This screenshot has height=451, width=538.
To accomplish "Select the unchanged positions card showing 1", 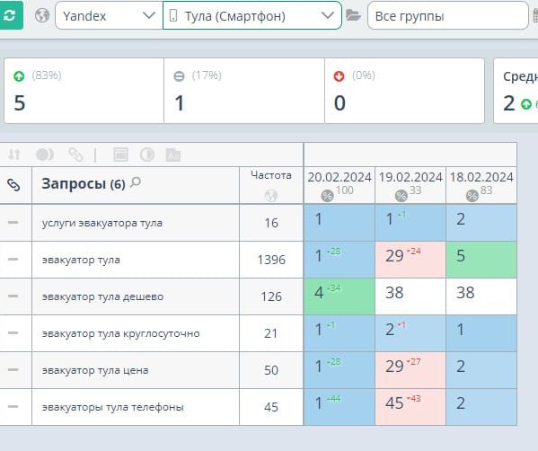I will 244,91.
